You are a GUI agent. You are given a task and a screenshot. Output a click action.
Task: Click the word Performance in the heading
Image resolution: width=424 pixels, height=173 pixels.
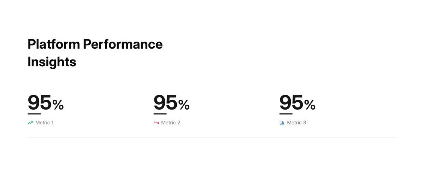tap(123, 45)
